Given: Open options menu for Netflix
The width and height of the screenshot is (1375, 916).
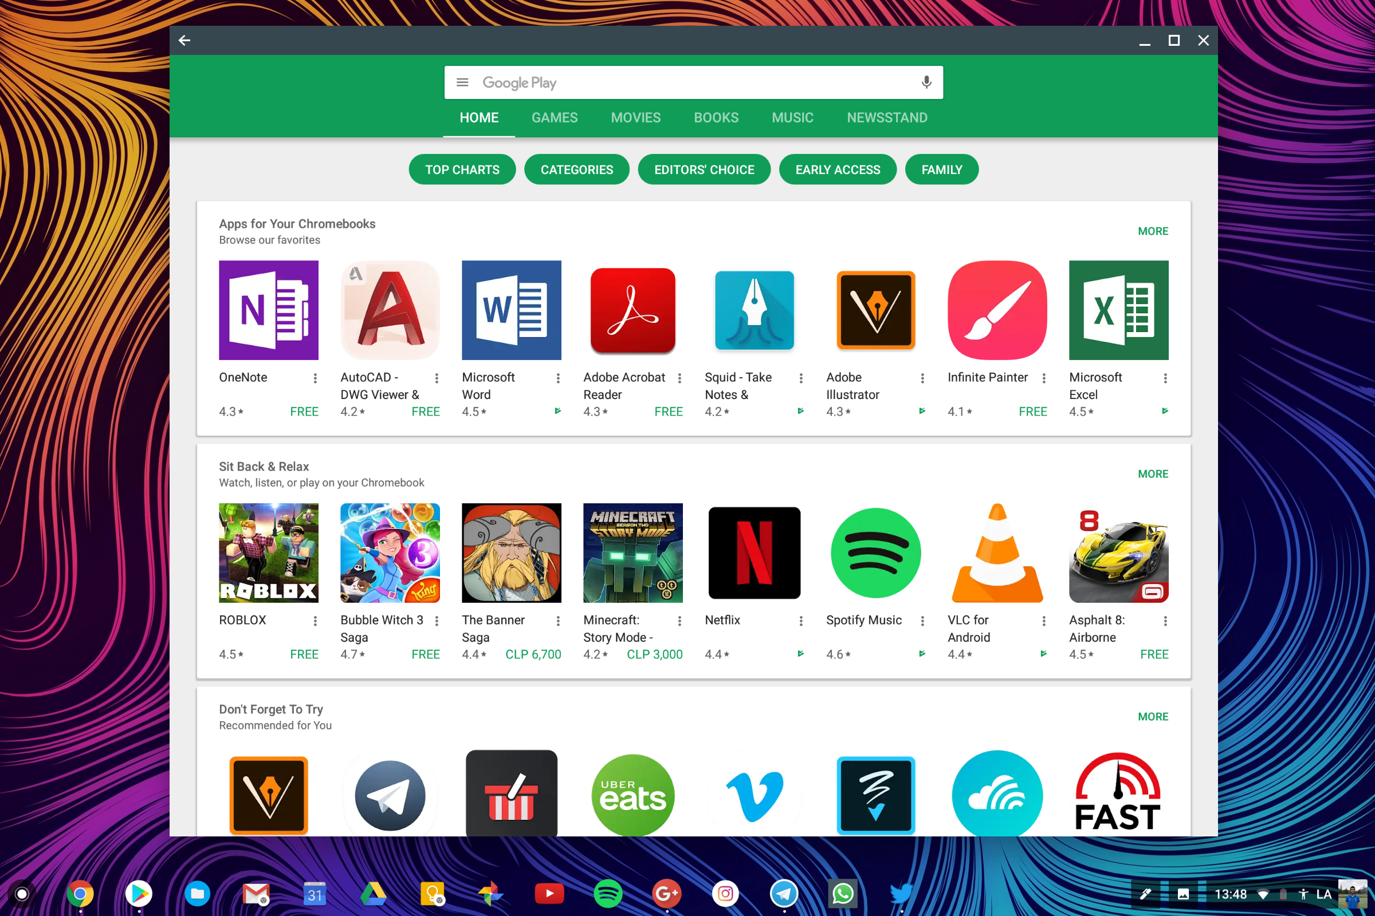Looking at the screenshot, I should tap(801, 621).
